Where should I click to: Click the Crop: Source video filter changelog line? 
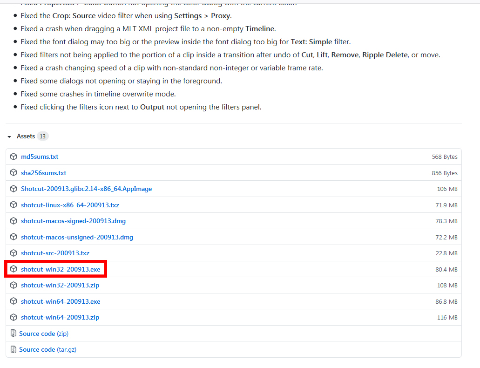pyautogui.click(x=126, y=16)
